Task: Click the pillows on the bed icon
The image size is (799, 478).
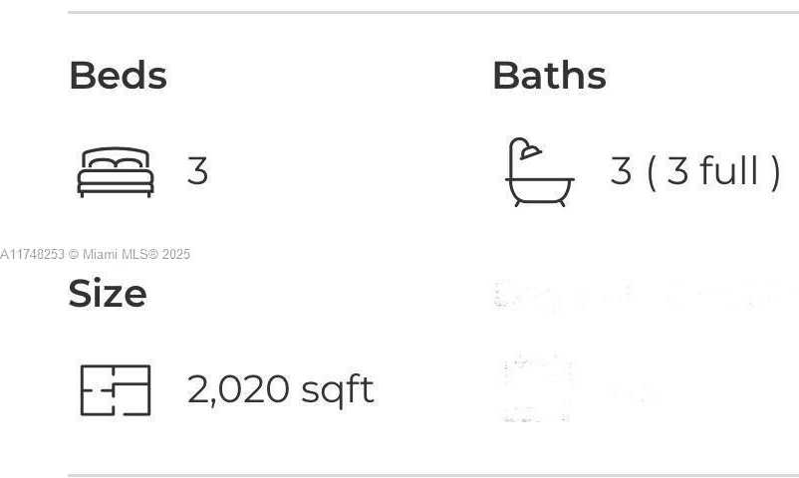Action: coord(116,163)
